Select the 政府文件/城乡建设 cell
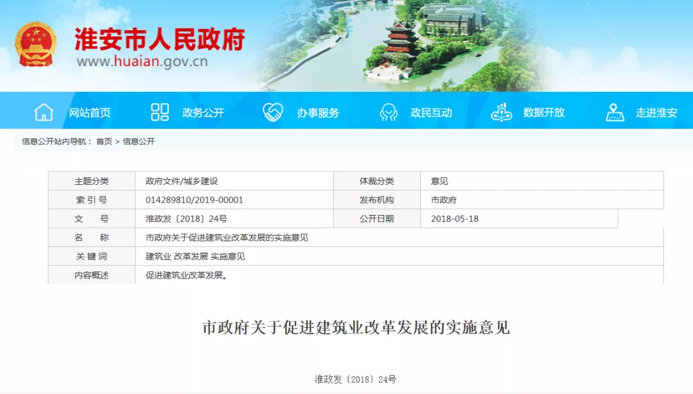The width and height of the screenshot is (693, 394). [234, 181]
